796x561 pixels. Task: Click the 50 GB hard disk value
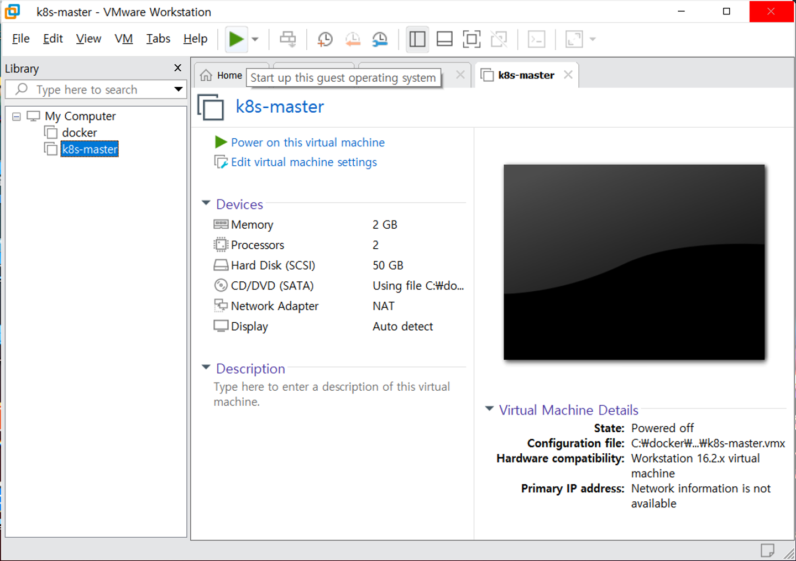(x=388, y=265)
